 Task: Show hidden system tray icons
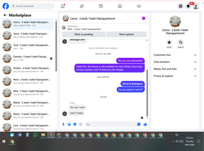pos(173,141)
